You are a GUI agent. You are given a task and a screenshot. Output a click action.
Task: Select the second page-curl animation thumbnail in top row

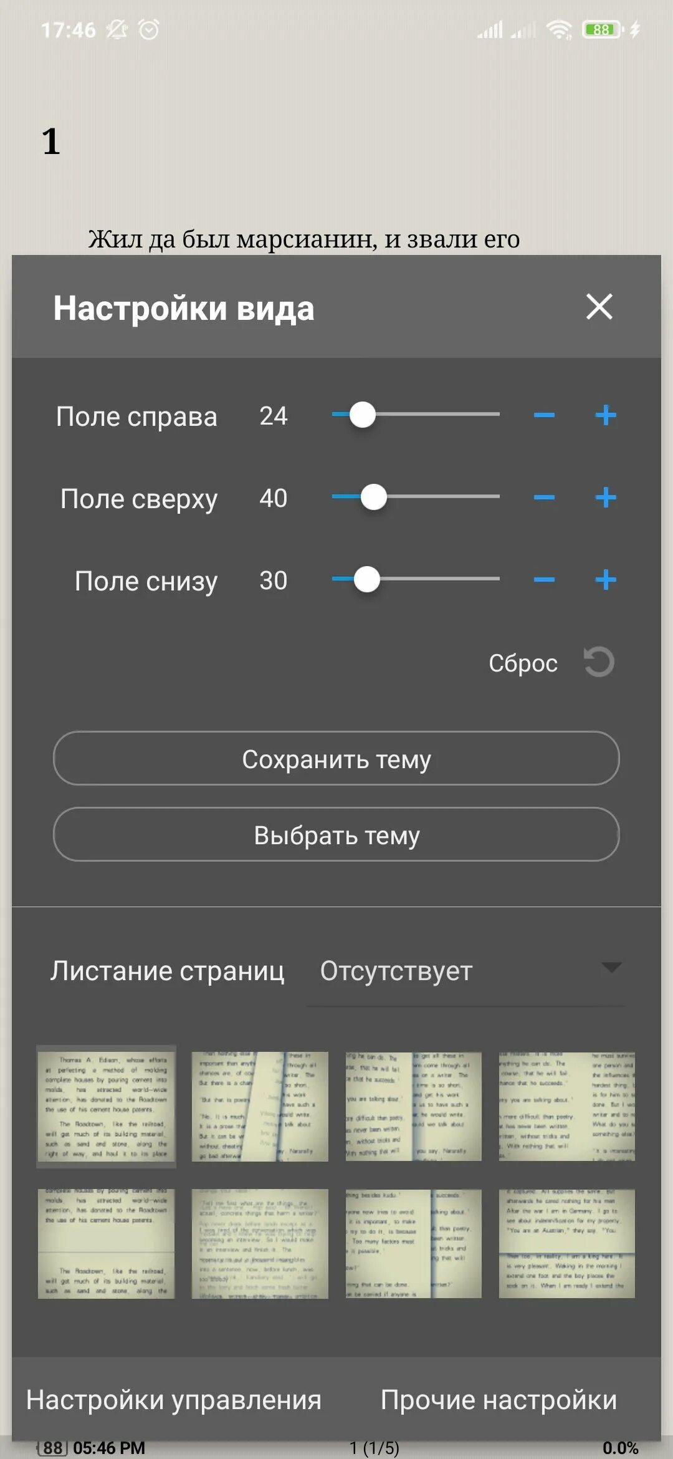coord(260,1107)
